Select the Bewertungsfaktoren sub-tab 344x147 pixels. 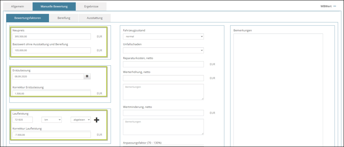(28, 18)
